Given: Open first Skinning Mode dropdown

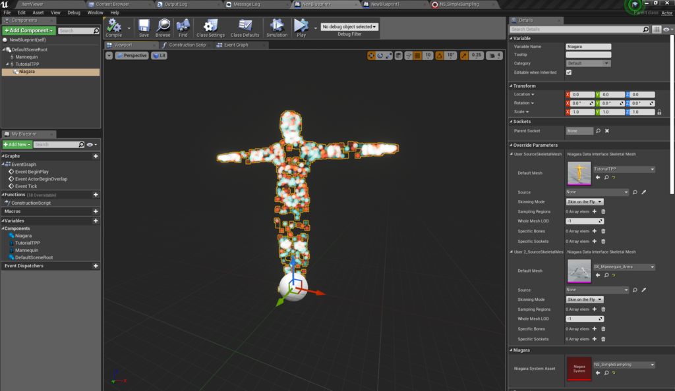Looking at the screenshot, I should coord(584,202).
